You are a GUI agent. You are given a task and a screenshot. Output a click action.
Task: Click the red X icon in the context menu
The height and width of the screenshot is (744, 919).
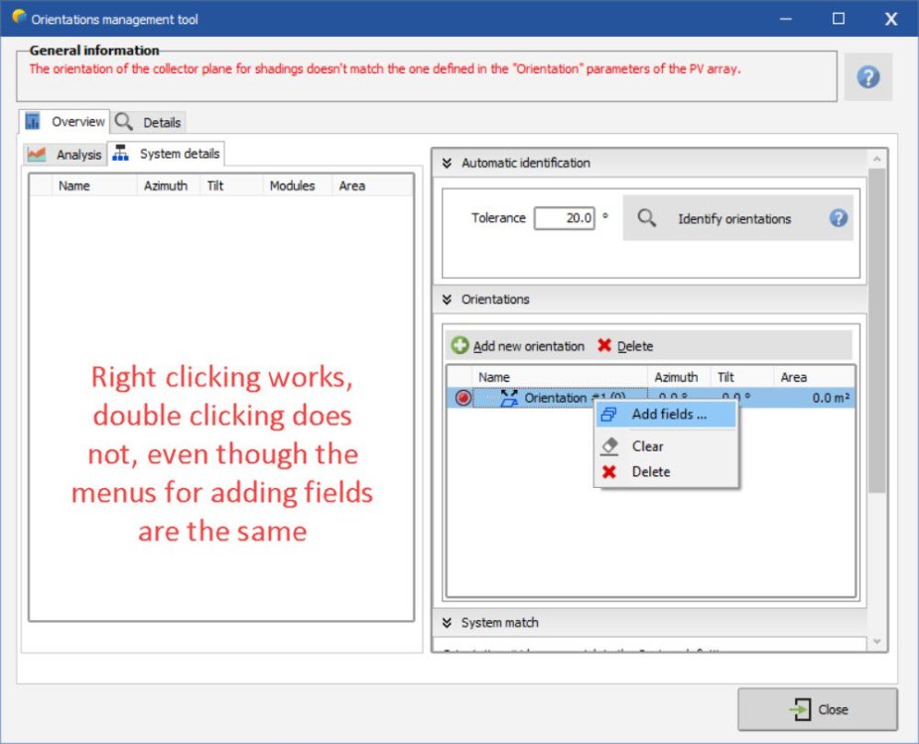tap(609, 472)
